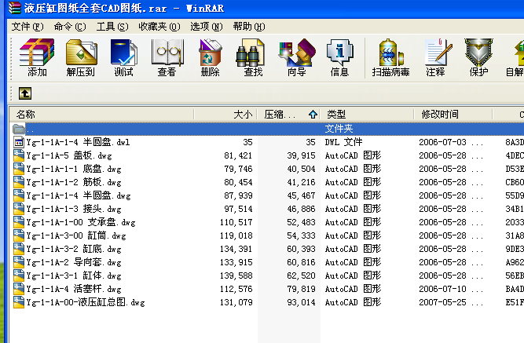
Task: Click the 解压到 (Extract to) toolbar icon
Action: (81, 52)
